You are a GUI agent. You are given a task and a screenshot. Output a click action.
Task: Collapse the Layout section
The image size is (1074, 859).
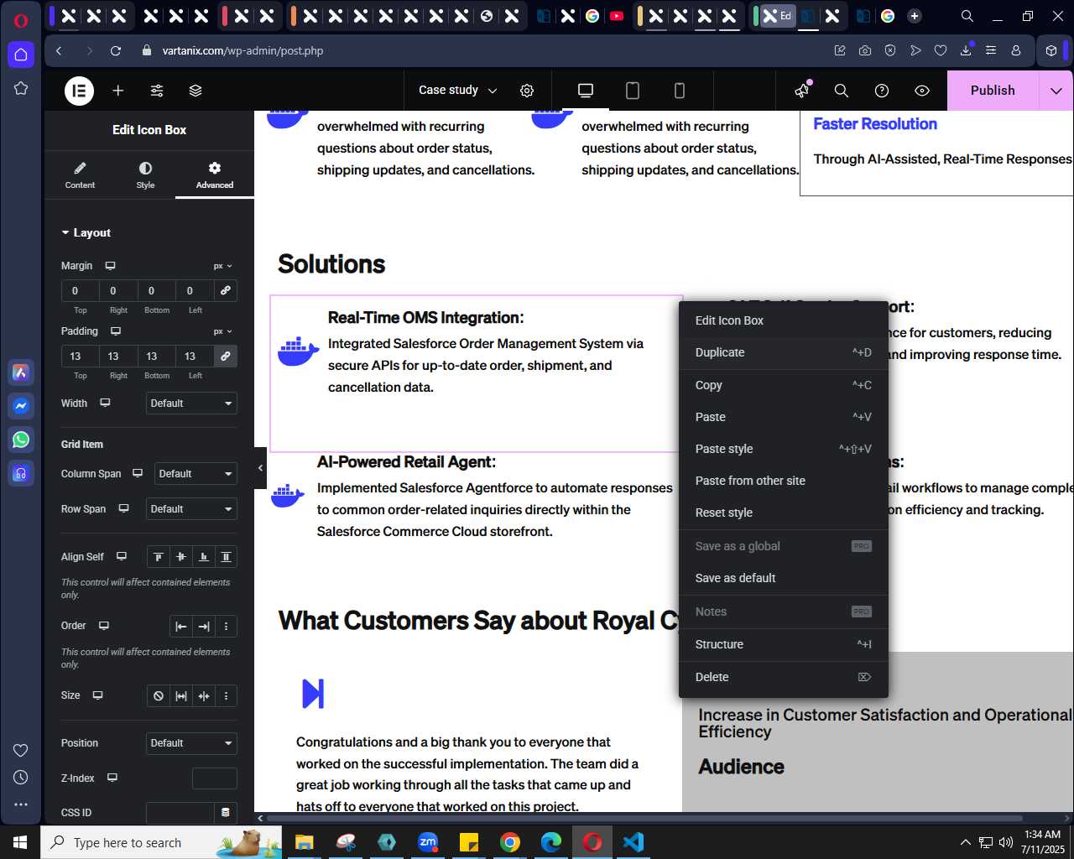(x=86, y=233)
